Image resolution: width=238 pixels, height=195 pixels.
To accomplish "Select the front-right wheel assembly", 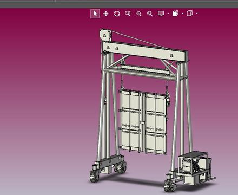I will tap(170, 185).
